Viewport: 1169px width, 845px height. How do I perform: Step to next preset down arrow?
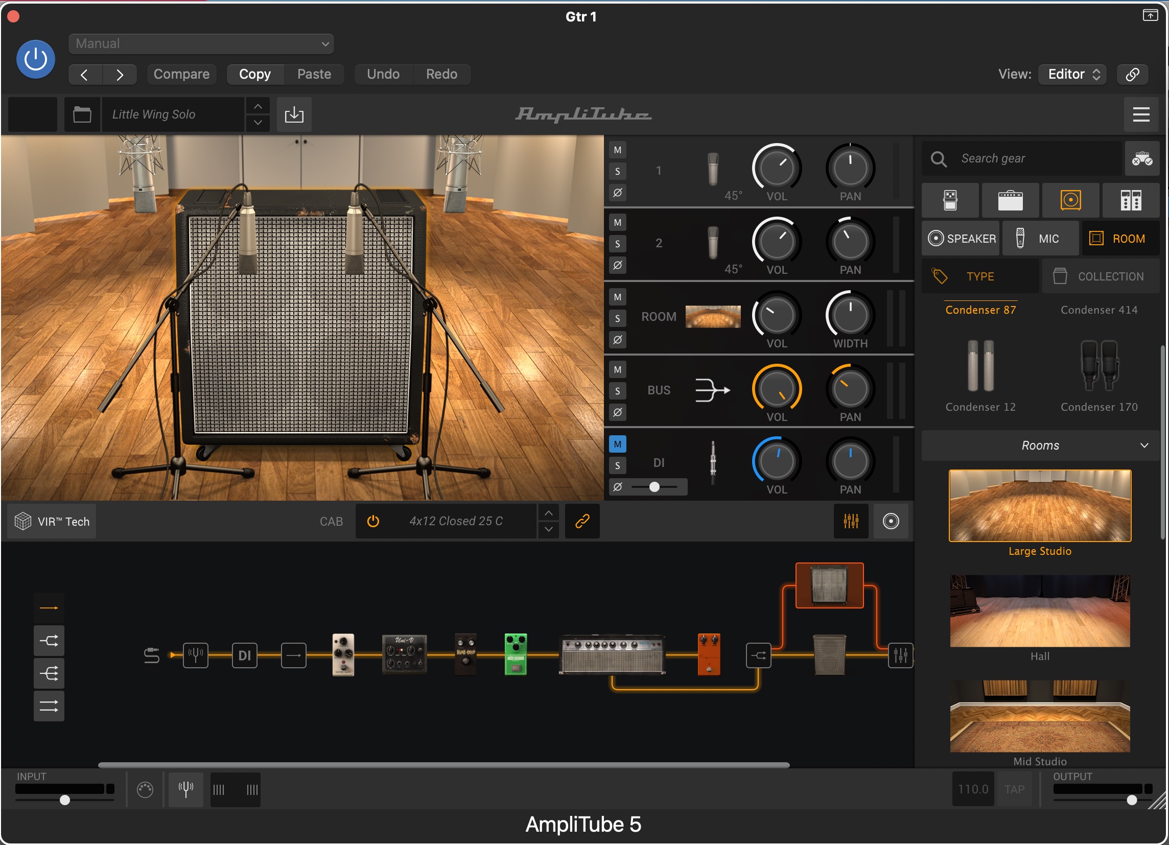pos(258,123)
